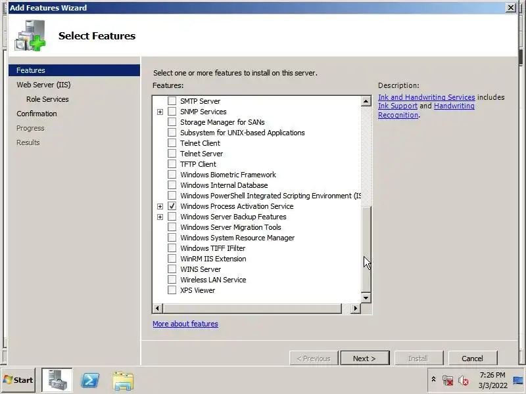The height and width of the screenshot is (394, 526).
Task: Open Windows Explorer folder icon in taskbar
Action: tap(123, 381)
